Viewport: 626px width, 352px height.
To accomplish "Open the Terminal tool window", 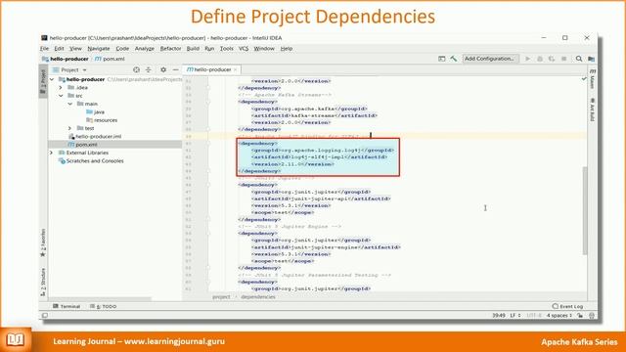I will point(67,306).
